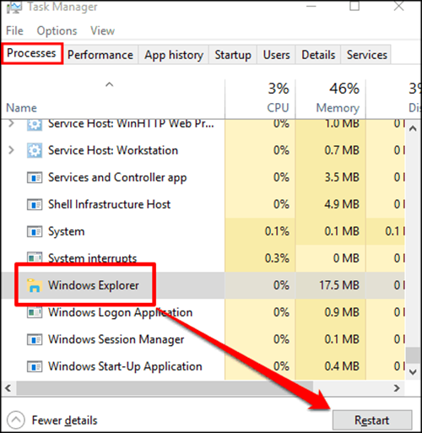The image size is (422, 433).
Task: Collapse view with Fewer details arrow icon
Action: pyautogui.click(x=16, y=420)
